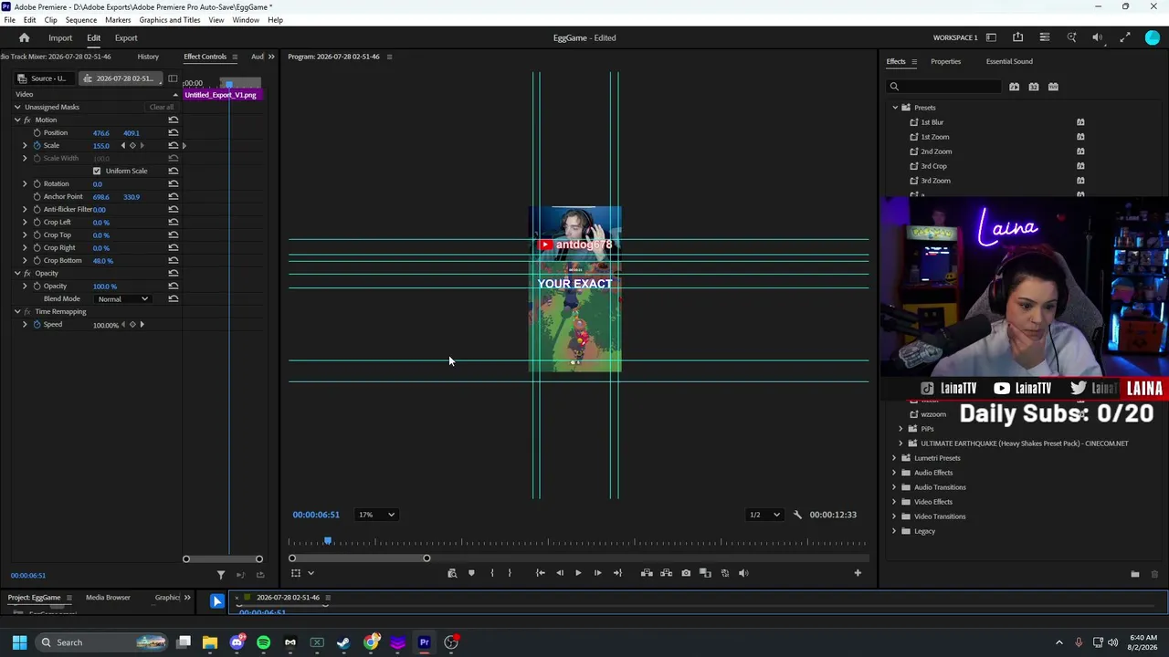Image resolution: width=1169 pixels, height=657 pixels.
Task: Expand the Lumetri Presets folder
Action: click(x=895, y=458)
